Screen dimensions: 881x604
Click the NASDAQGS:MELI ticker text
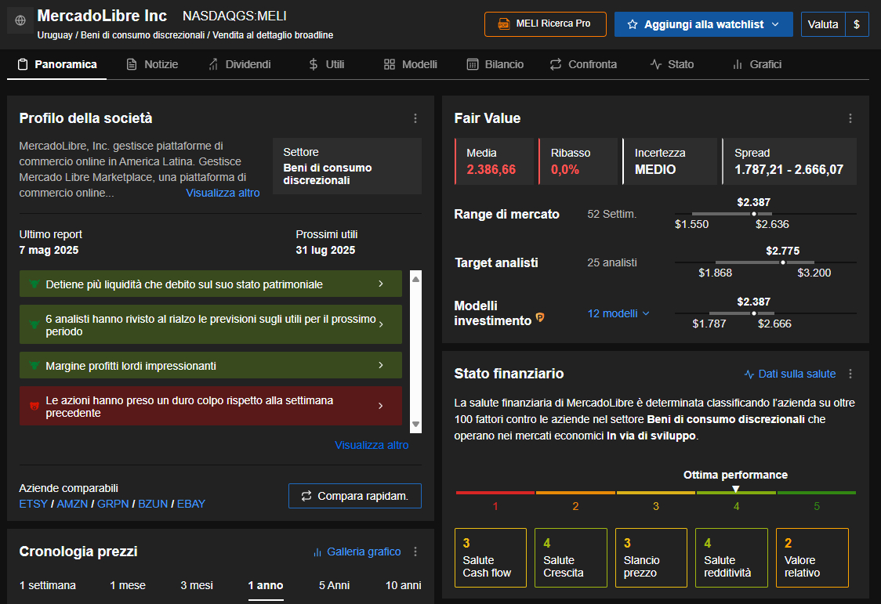pos(234,16)
